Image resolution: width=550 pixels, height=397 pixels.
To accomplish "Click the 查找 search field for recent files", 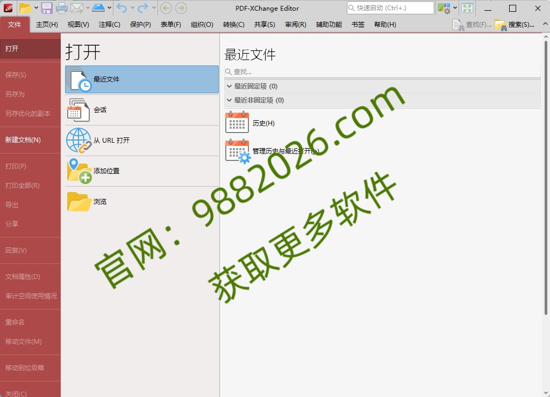I will click(x=323, y=71).
